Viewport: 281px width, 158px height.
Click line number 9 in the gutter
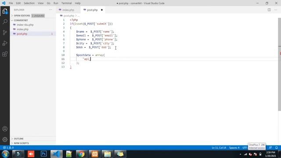64,51
